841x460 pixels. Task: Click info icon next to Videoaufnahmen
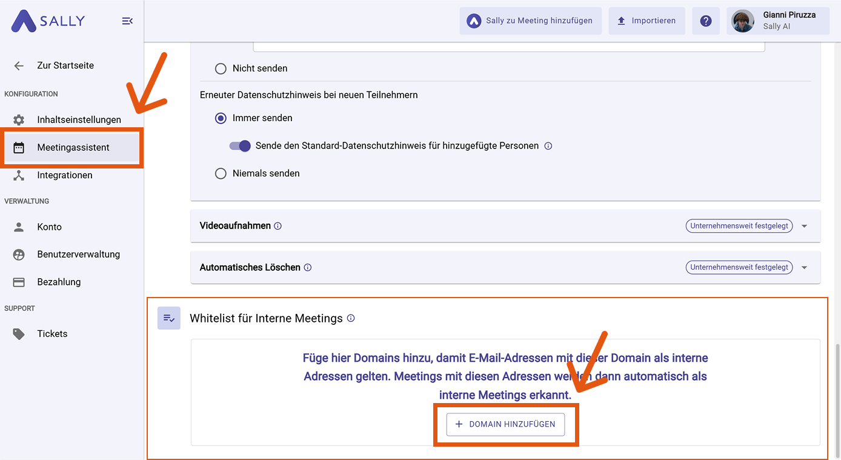(x=278, y=226)
